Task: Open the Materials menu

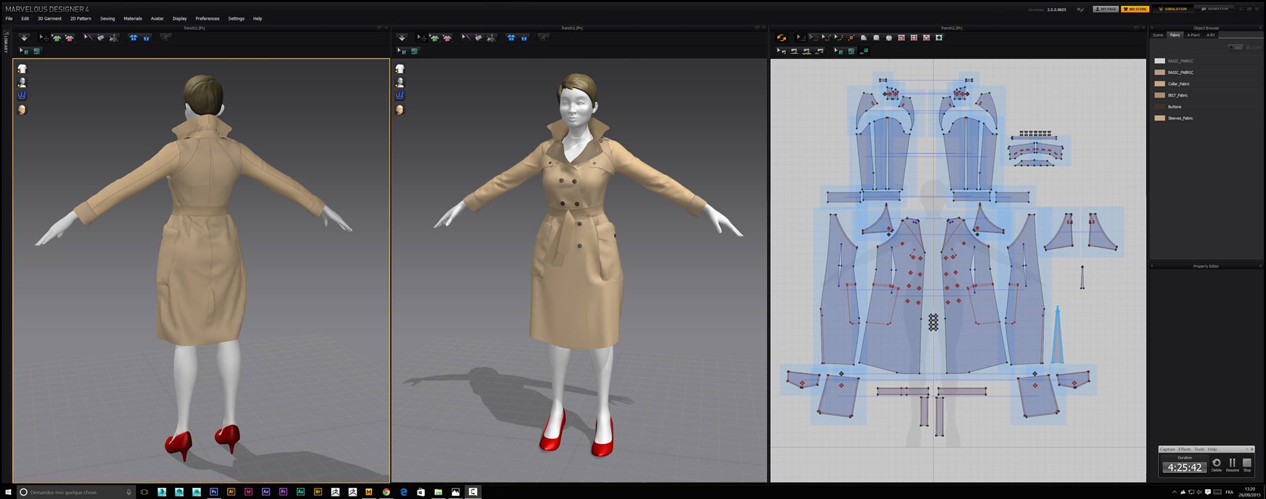Action: click(x=133, y=19)
